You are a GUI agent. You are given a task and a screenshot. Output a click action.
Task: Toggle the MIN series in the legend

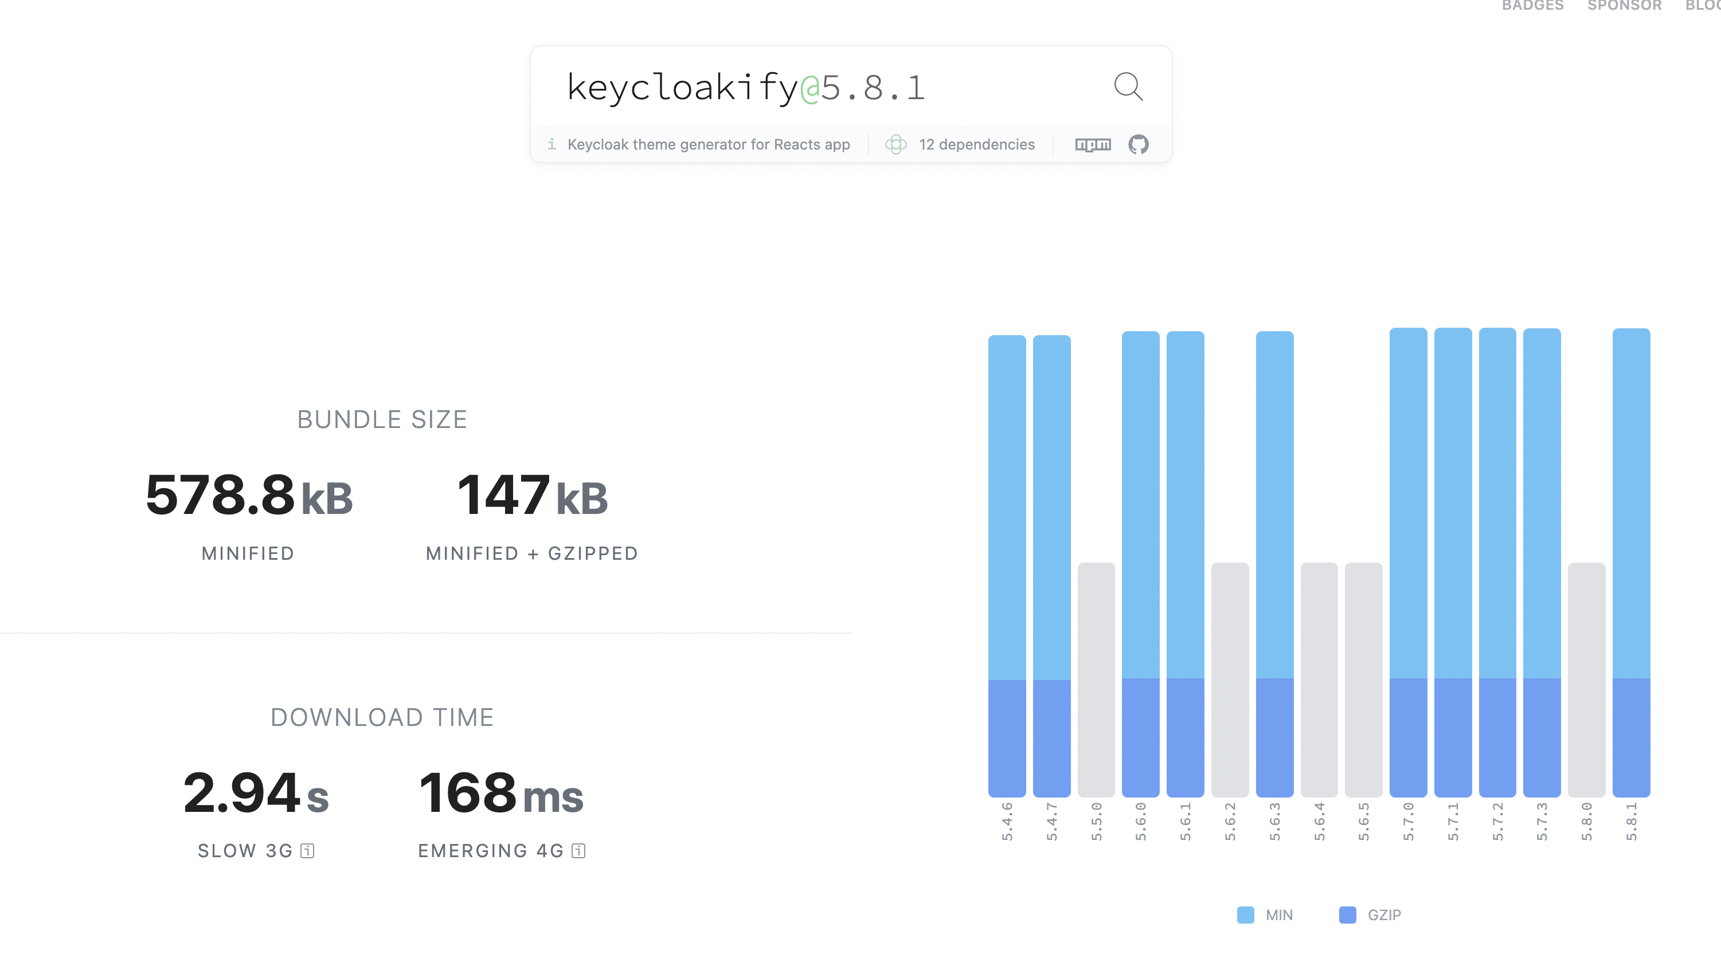(1266, 914)
